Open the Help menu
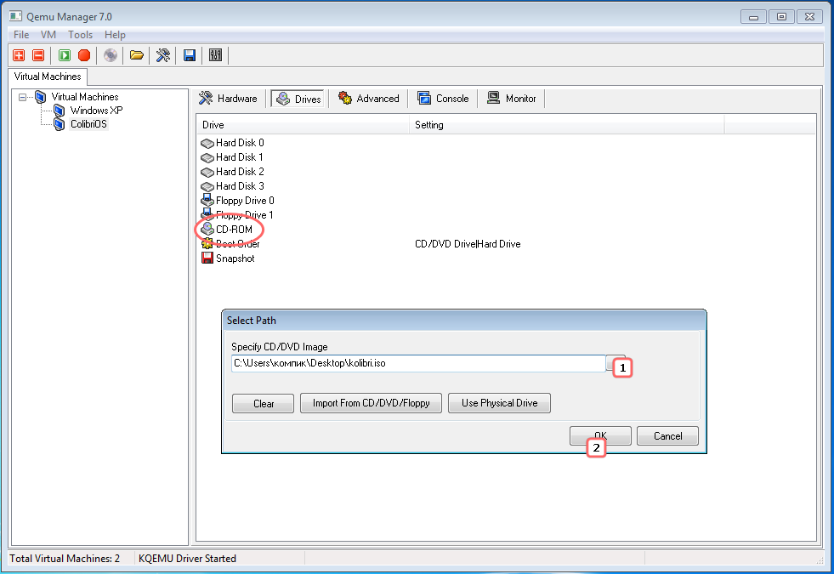 click(115, 35)
